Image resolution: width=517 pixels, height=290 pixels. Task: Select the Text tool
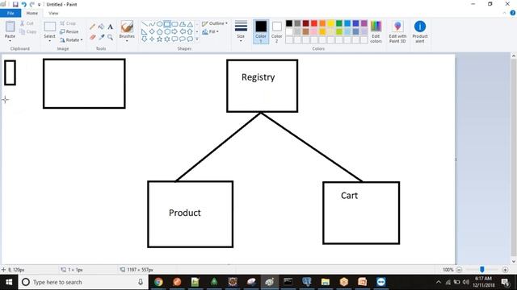point(110,27)
